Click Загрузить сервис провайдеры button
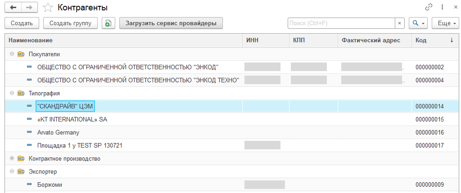The image size is (461, 193). pos(171,23)
